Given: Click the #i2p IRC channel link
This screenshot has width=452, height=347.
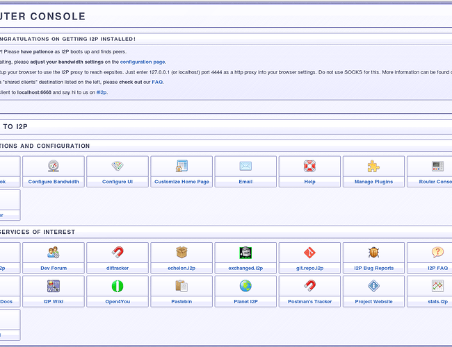Looking at the screenshot, I should click(x=102, y=92).
